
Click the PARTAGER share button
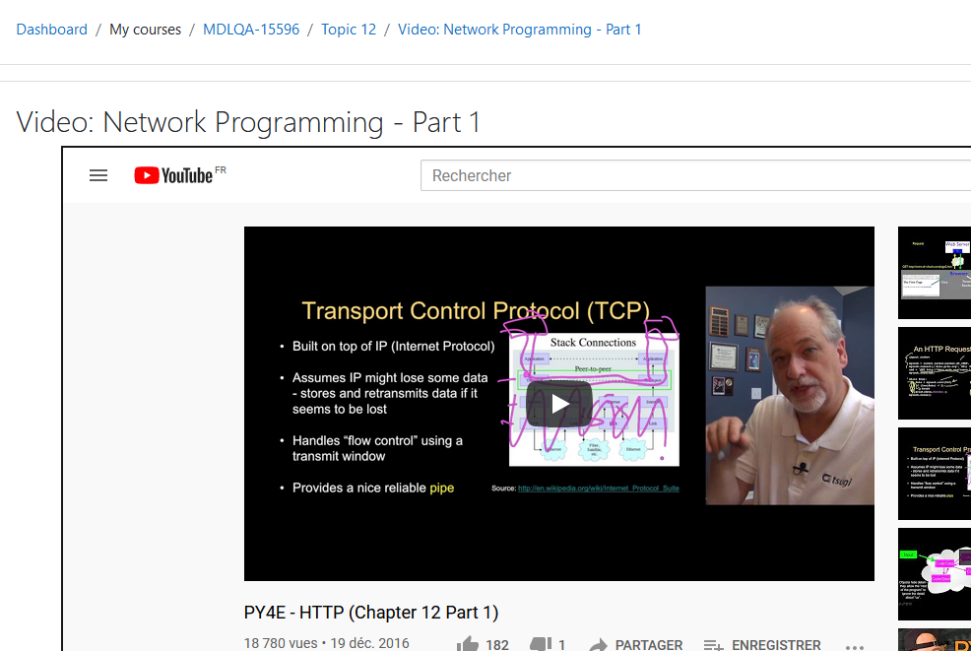click(x=636, y=645)
